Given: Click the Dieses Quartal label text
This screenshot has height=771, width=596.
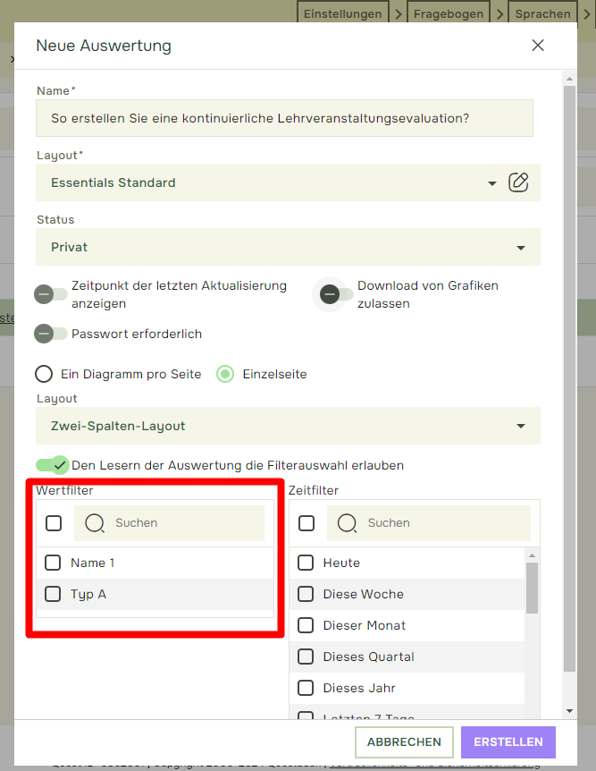Looking at the screenshot, I should click(368, 657).
